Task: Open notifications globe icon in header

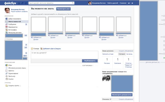Action: tap(26, 3)
